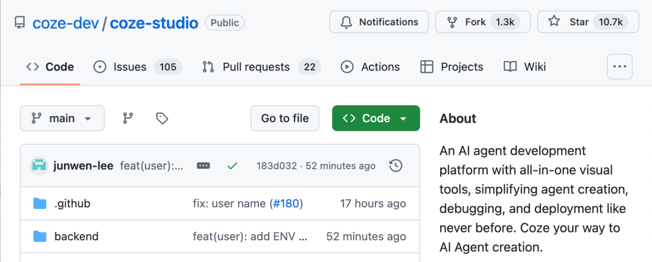Click backend row 52 minutes ago timestamp

pyautogui.click(x=366, y=237)
